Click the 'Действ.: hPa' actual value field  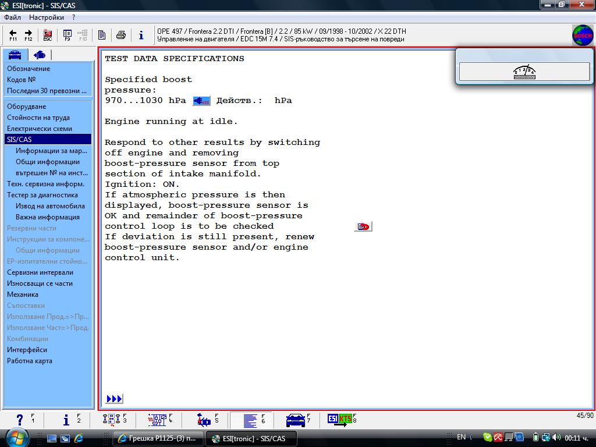[254, 101]
